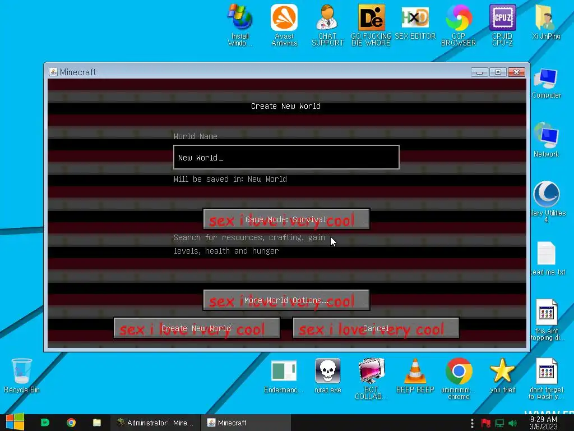The width and height of the screenshot is (574, 431).
Task: Open the CHAT SUPPORT desktop icon
Action: (327, 25)
